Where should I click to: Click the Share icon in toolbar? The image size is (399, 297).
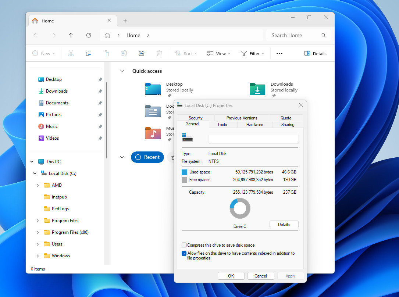click(142, 53)
